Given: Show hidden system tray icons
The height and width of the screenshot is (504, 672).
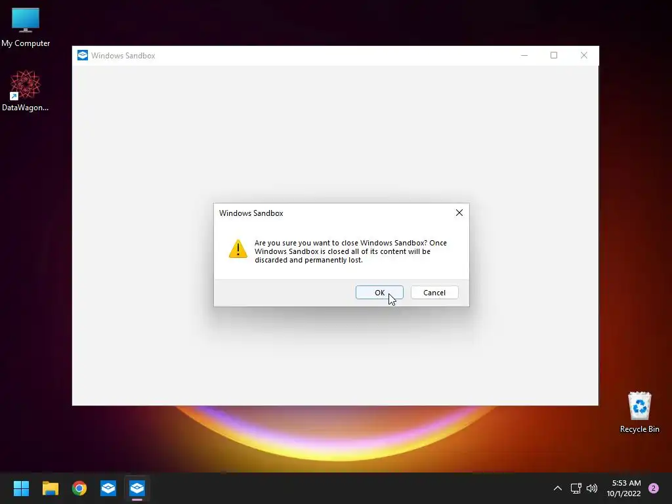Looking at the screenshot, I should tap(558, 488).
